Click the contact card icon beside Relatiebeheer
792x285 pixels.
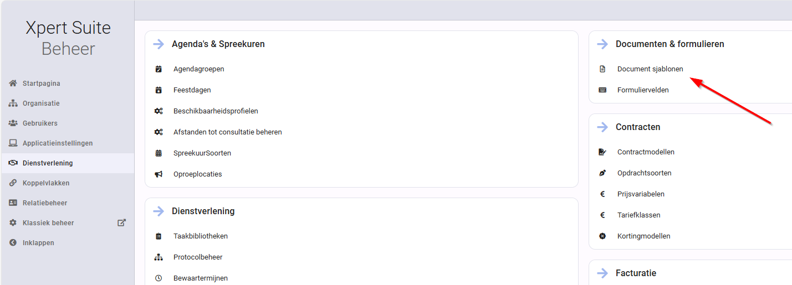tap(13, 203)
